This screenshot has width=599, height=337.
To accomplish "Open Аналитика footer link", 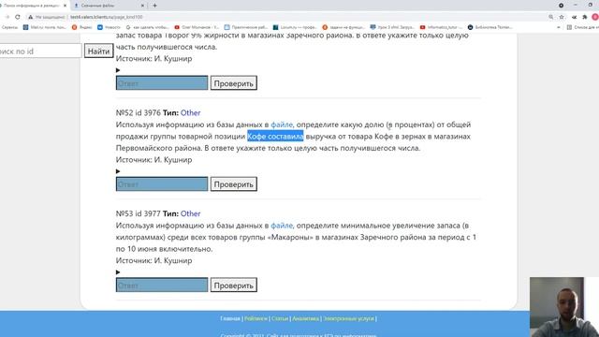I will (305, 318).
